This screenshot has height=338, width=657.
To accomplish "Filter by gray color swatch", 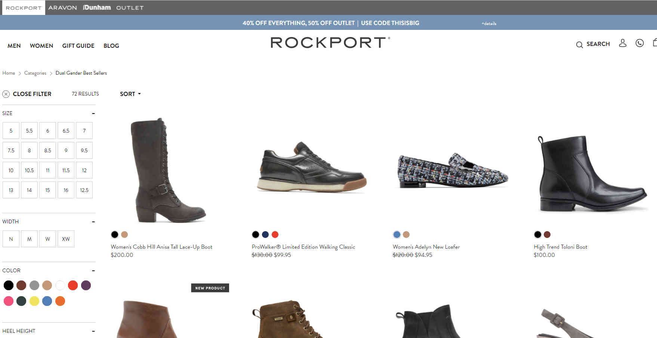I will [x=34, y=286].
